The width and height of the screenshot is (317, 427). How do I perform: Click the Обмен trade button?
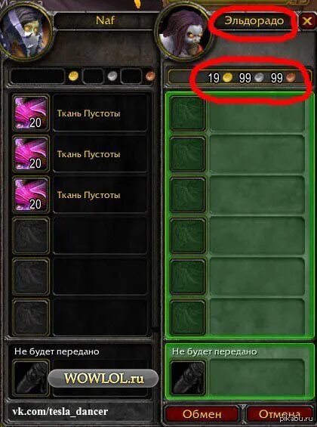click(x=202, y=414)
